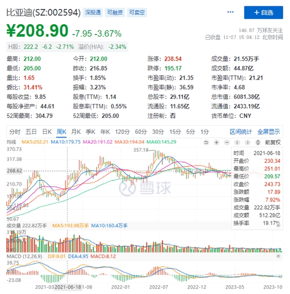This screenshot has height=294, width=290.
Task: Click the 总市值 6081.38亿 value
Action: point(247,97)
